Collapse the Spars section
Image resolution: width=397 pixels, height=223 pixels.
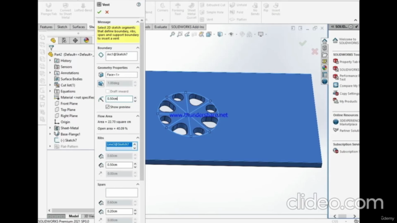pyautogui.click(x=138, y=185)
